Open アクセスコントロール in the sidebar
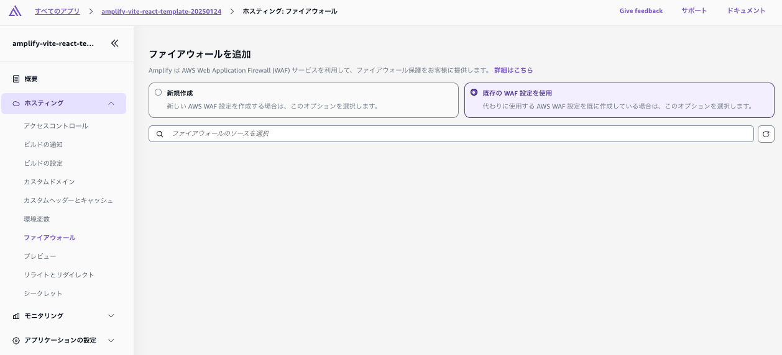 (56, 126)
